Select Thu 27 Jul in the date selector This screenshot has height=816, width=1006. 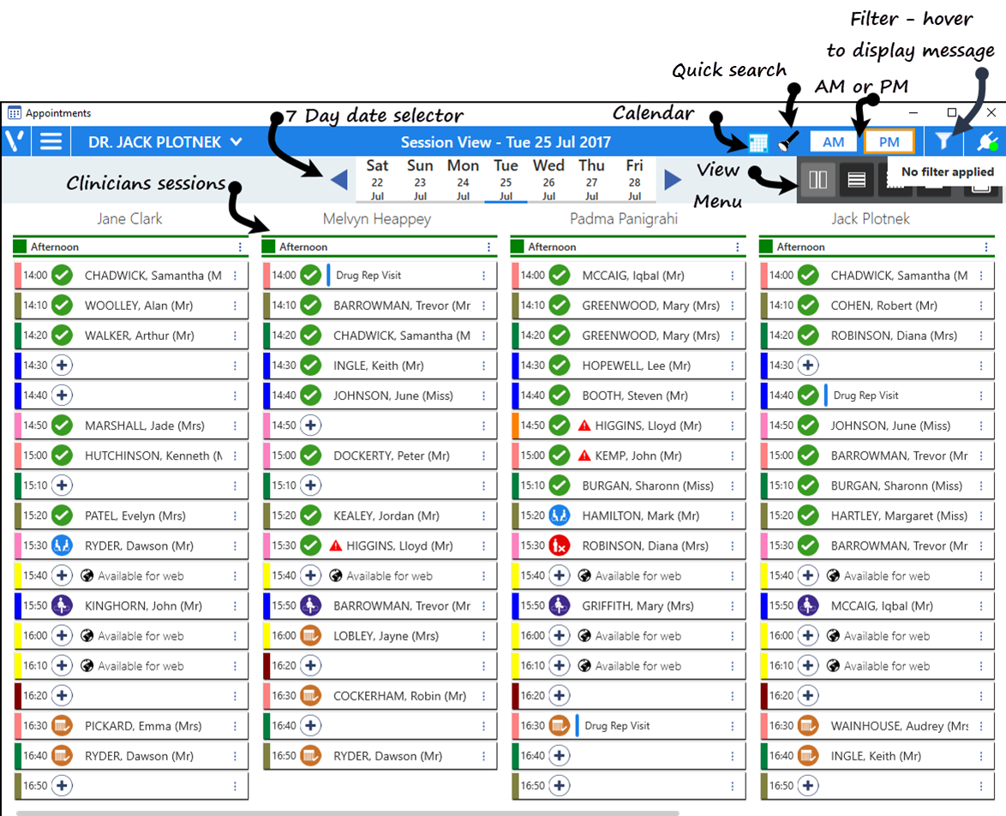click(591, 180)
